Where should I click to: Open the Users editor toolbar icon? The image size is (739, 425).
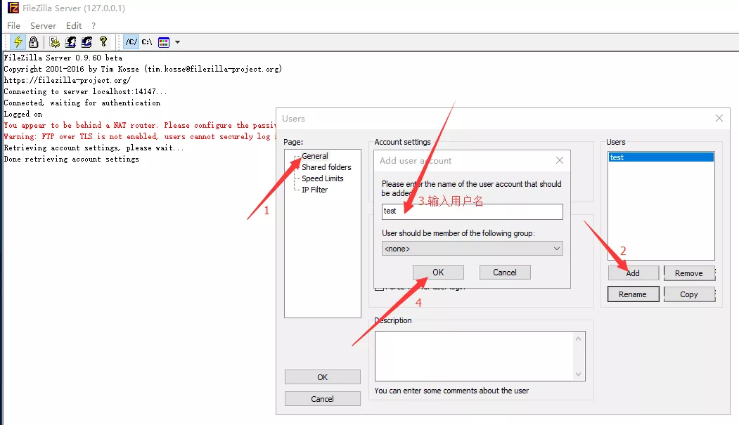point(71,42)
